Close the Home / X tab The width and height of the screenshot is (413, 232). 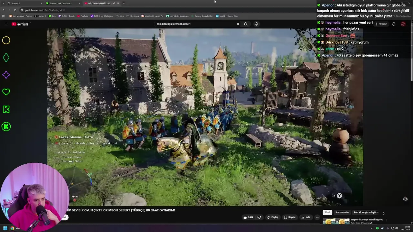(x=41, y=3)
